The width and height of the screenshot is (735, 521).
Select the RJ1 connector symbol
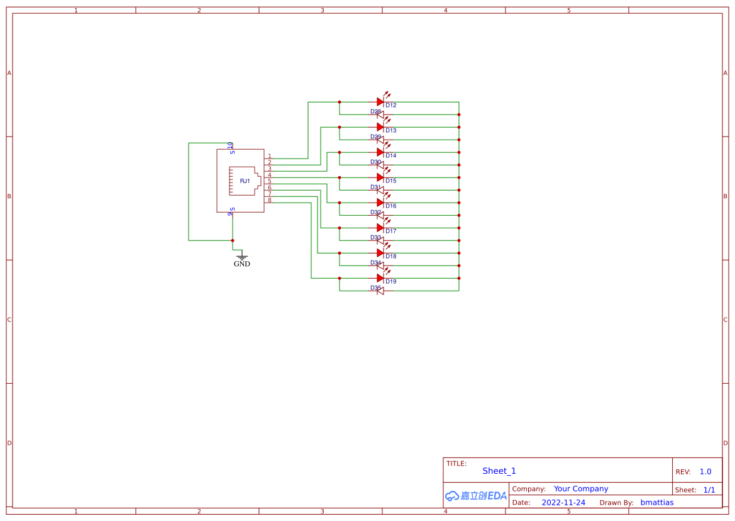(x=245, y=181)
